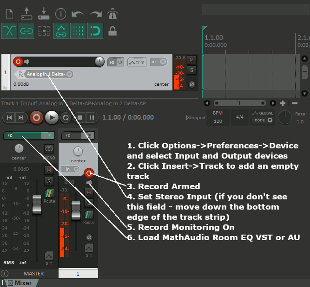Image resolution: width=310 pixels, height=287 pixels.
Task: Toggle grid lines button
Action: coord(78,31)
